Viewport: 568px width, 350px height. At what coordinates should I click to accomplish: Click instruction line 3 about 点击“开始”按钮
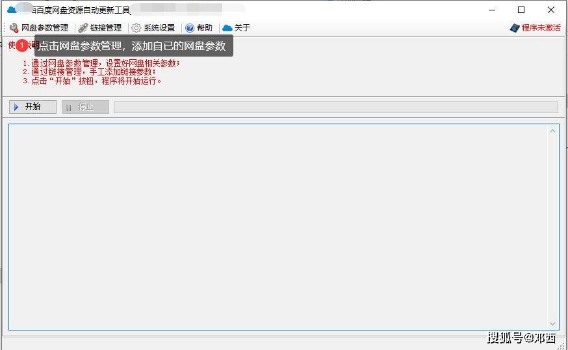92,81
